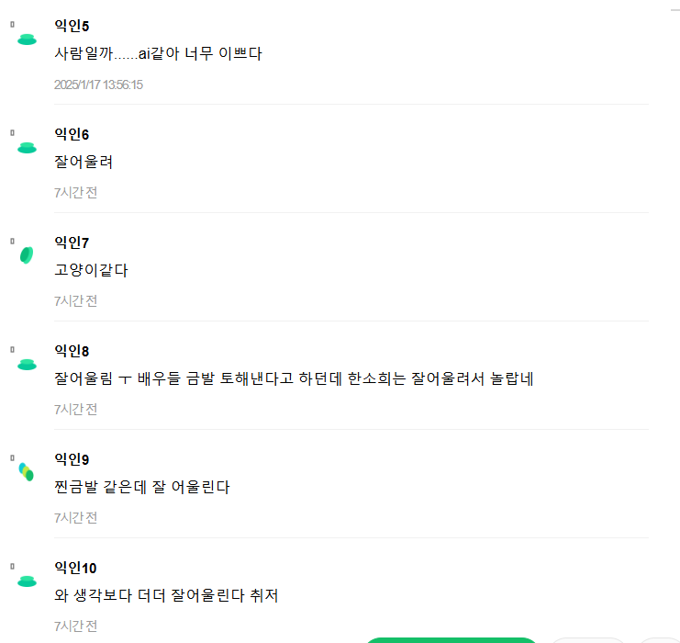Select the 익인5 username
The image size is (680, 643).
click(72, 26)
